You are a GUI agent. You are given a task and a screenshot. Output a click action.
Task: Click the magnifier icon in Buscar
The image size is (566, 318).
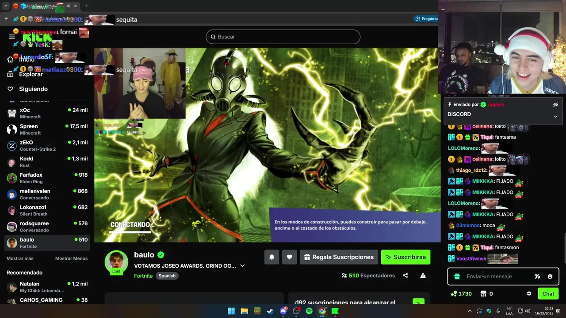(213, 37)
